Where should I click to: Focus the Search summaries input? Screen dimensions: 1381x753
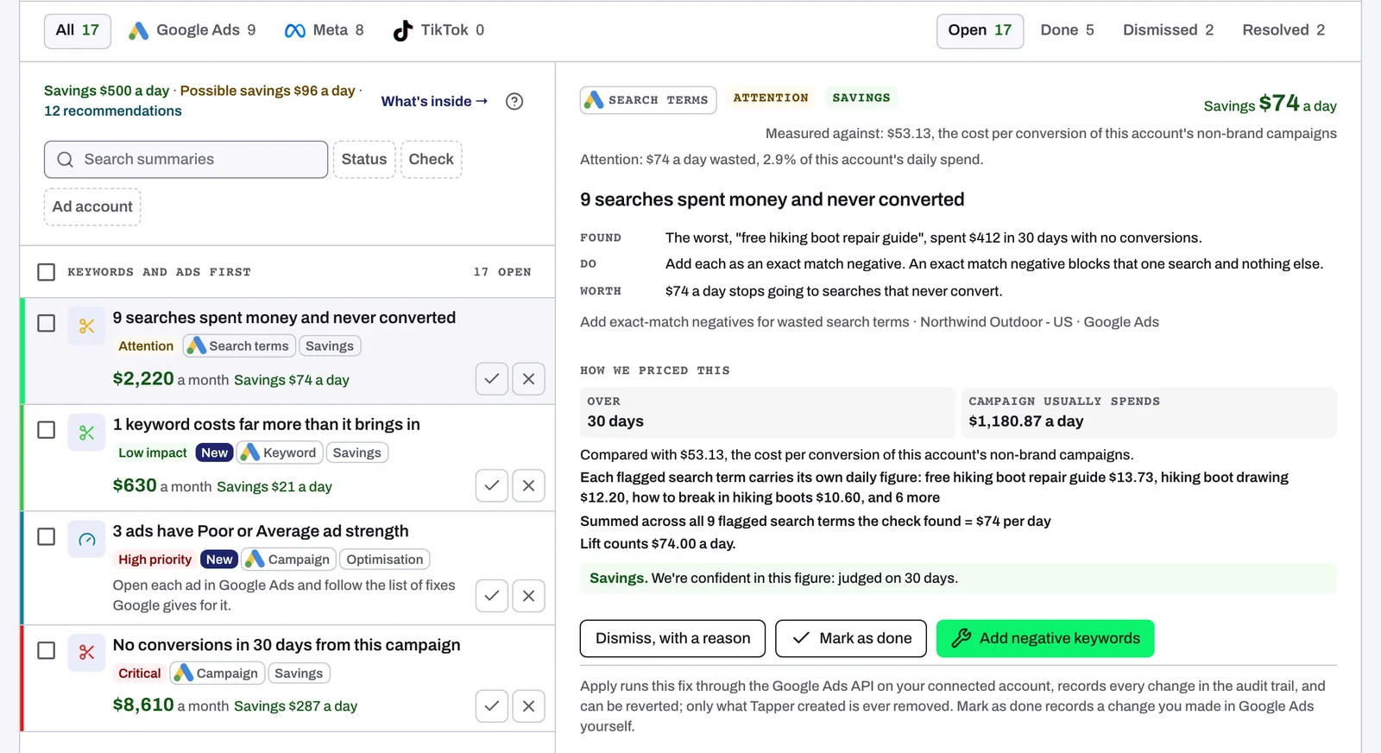pos(186,160)
